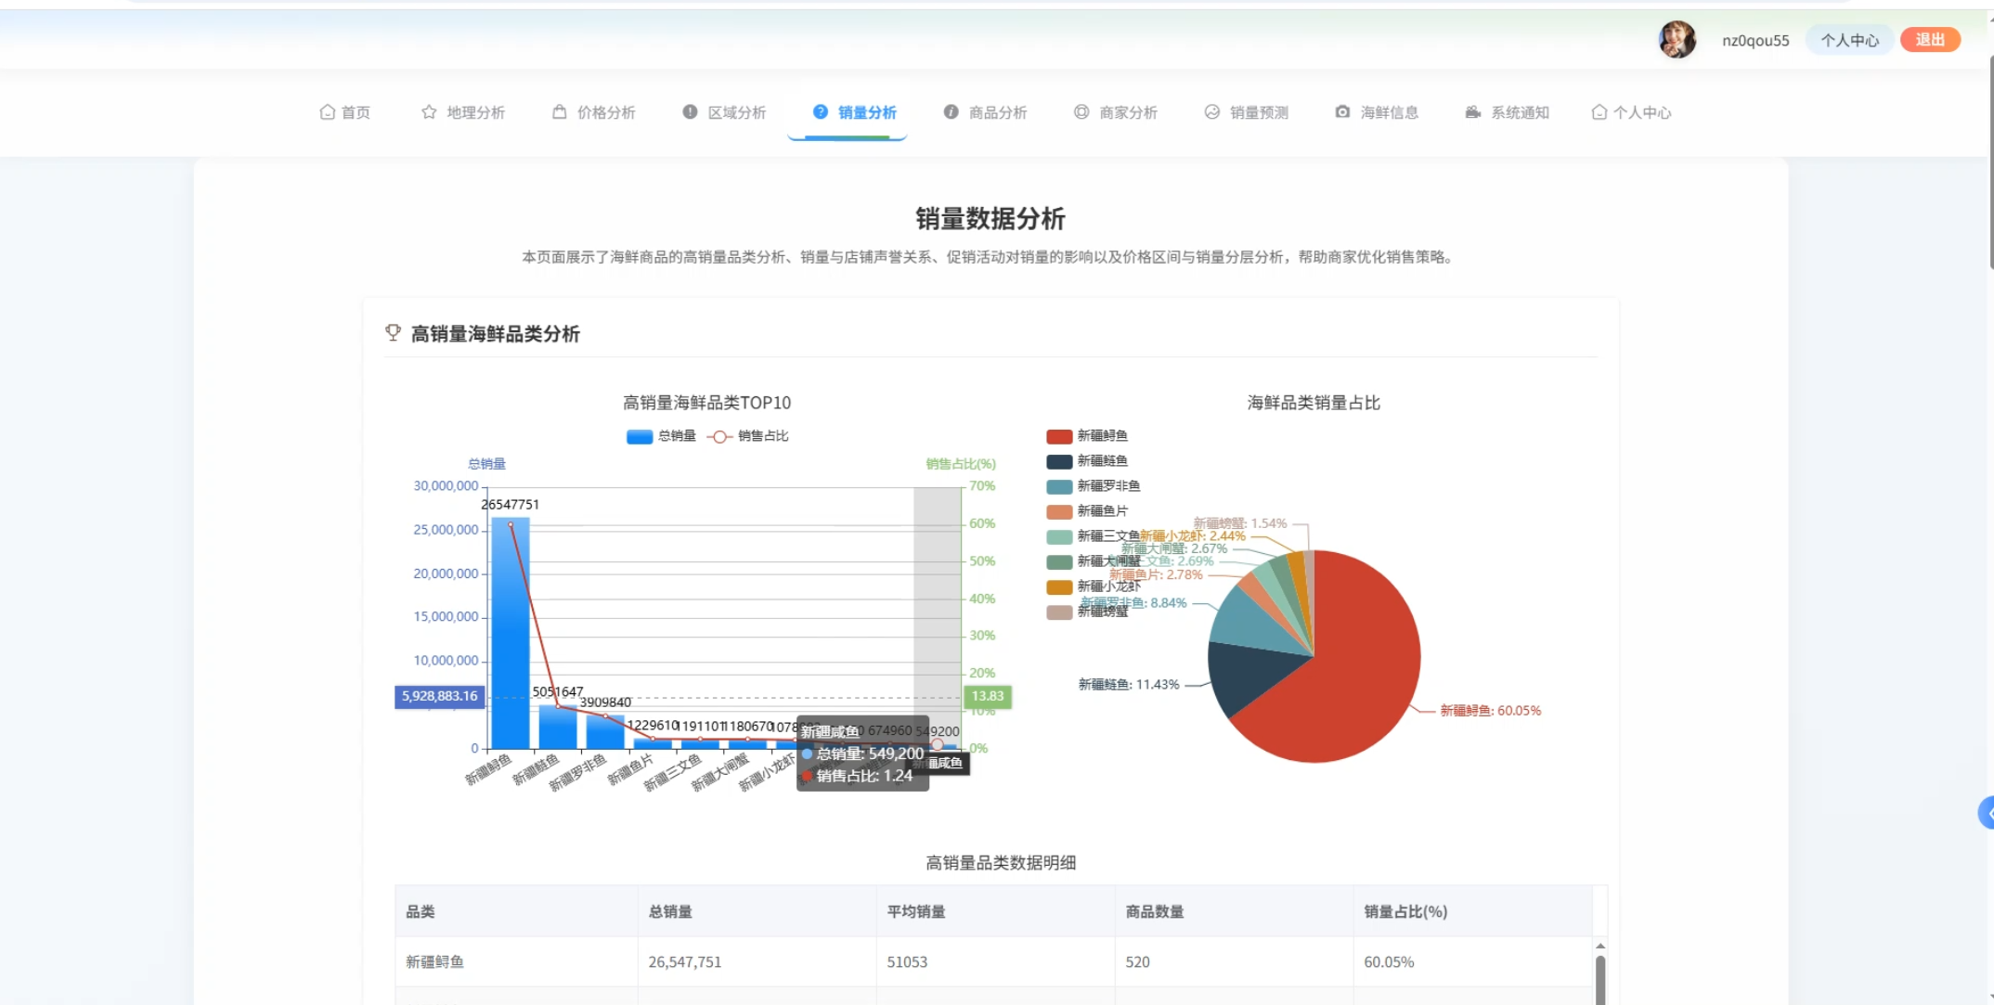Click the camera icon for 海鲜信息

click(x=1342, y=112)
